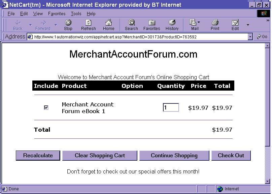The image size is (272, 194).
Task: Uncheck the Include checkbox for eBook 1
Action: coord(46,107)
